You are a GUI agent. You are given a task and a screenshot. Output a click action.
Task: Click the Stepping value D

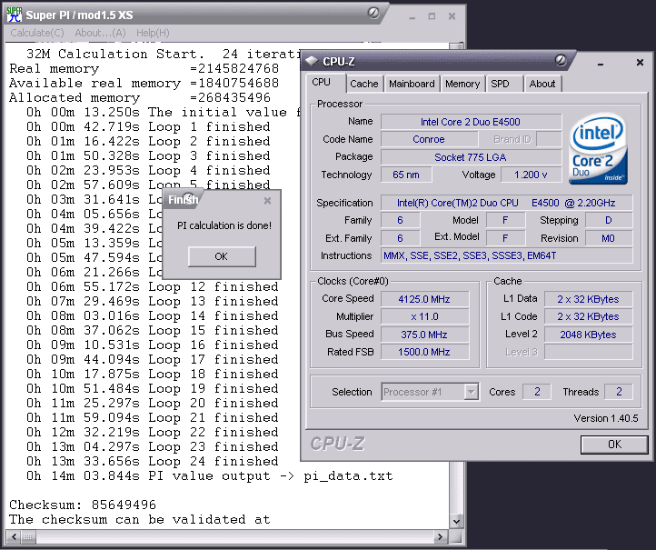tap(609, 220)
